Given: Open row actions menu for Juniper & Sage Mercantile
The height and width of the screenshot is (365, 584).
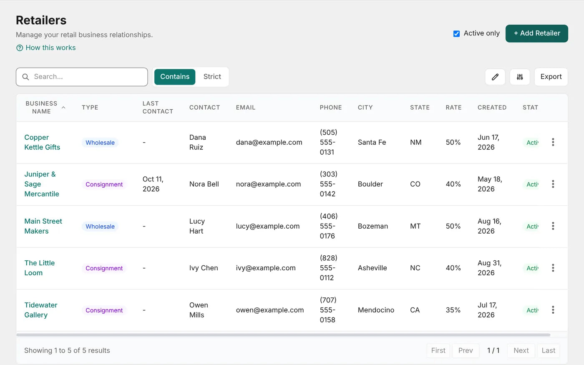Looking at the screenshot, I should 553,184.
